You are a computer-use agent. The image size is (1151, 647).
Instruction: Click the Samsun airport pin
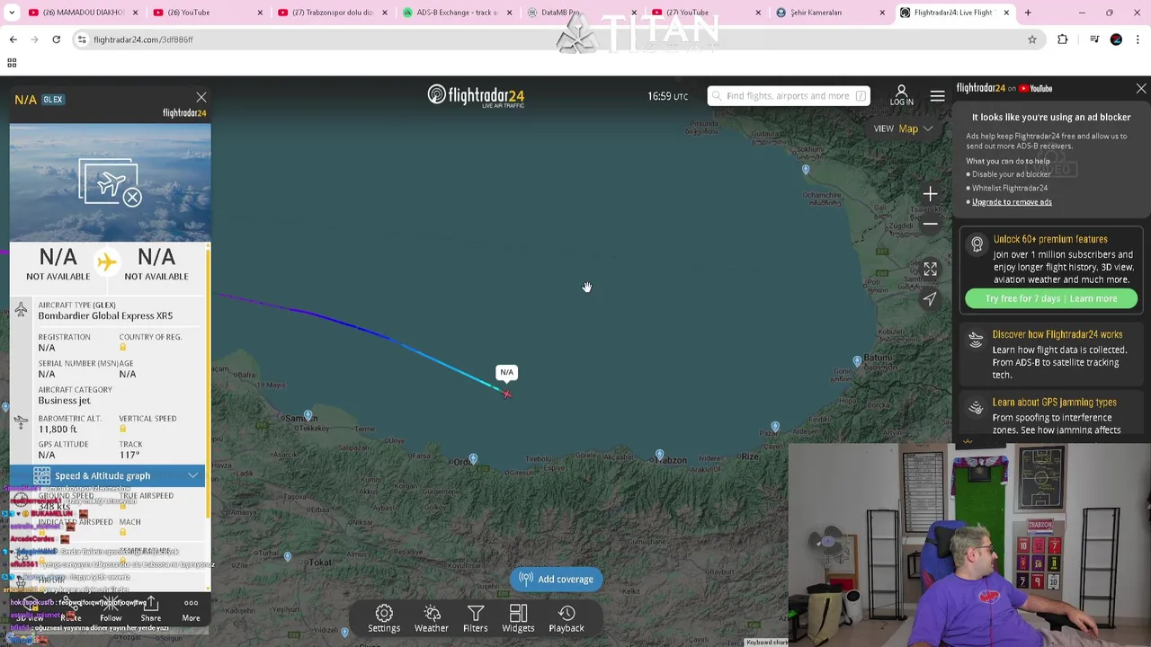(x=308, y=415)
